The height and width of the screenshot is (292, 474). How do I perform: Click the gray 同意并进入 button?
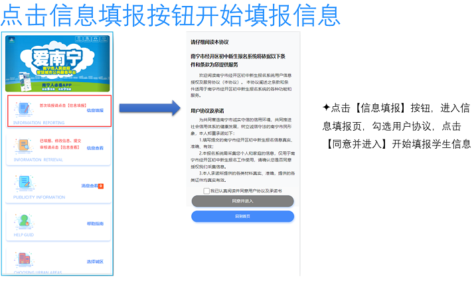[242, 201]
